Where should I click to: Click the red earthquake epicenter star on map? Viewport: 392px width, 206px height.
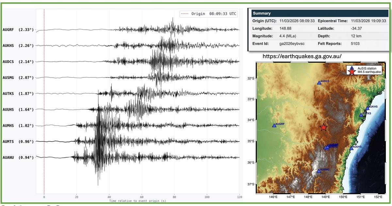(x=323, y=127)
